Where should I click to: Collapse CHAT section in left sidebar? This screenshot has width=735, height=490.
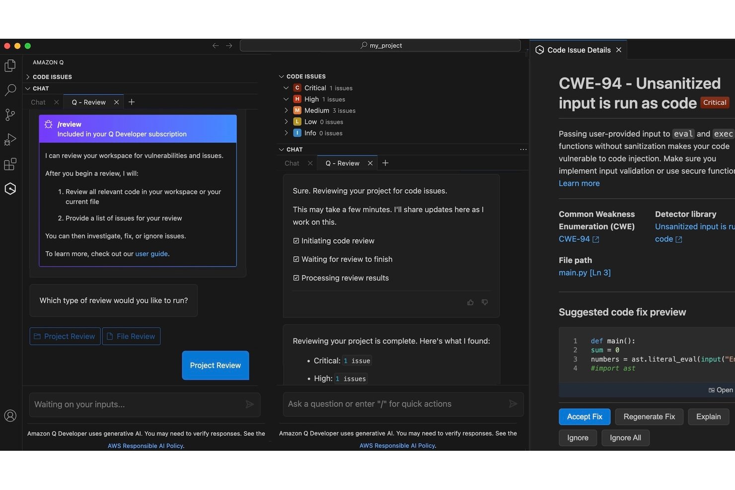pos(28,88)
